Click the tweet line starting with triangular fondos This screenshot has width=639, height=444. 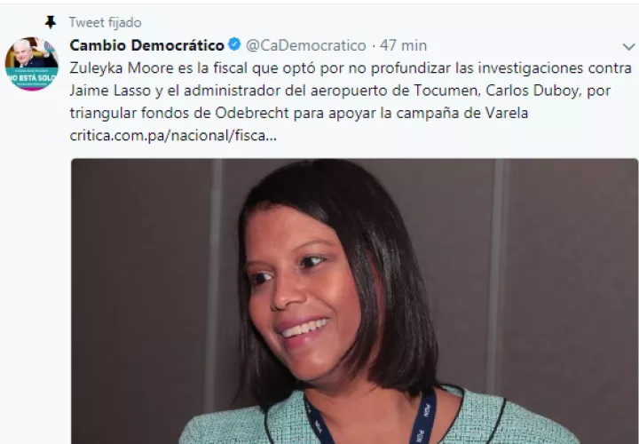(x=299, y=113)
